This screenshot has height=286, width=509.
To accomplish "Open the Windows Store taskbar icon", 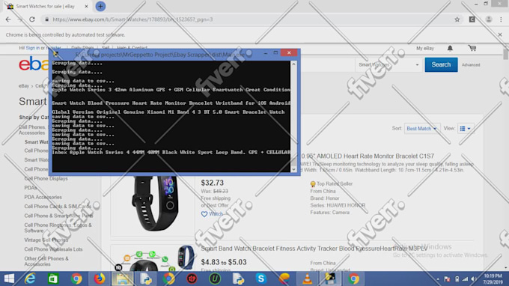I will [53, 279].
